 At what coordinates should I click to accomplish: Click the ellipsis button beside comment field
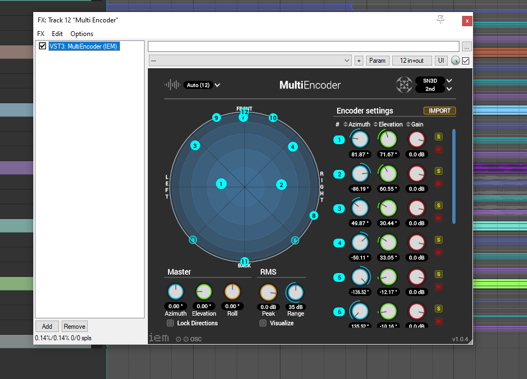466,46
